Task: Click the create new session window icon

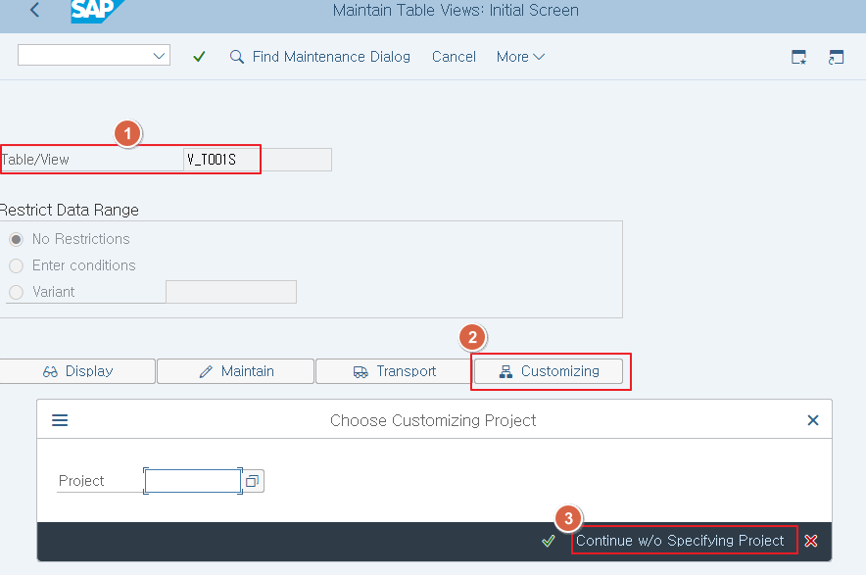Action: (x=798, y=57)
